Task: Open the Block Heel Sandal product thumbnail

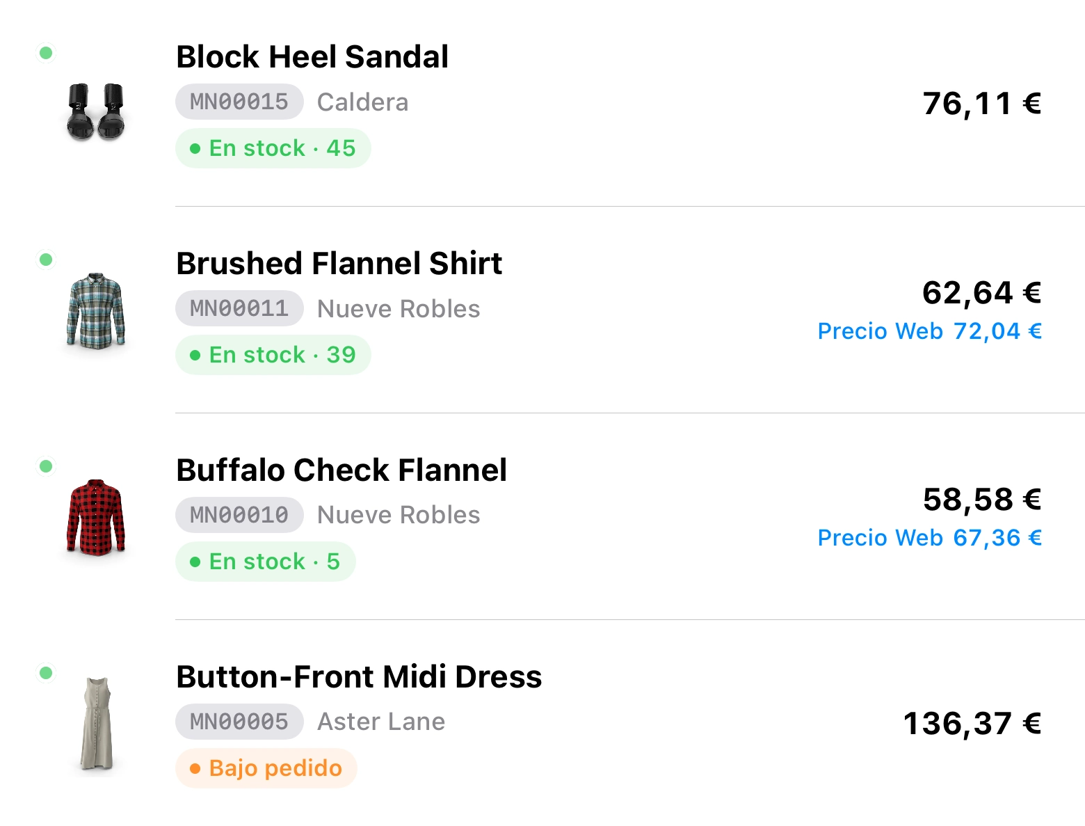Action: pos(96,111)
